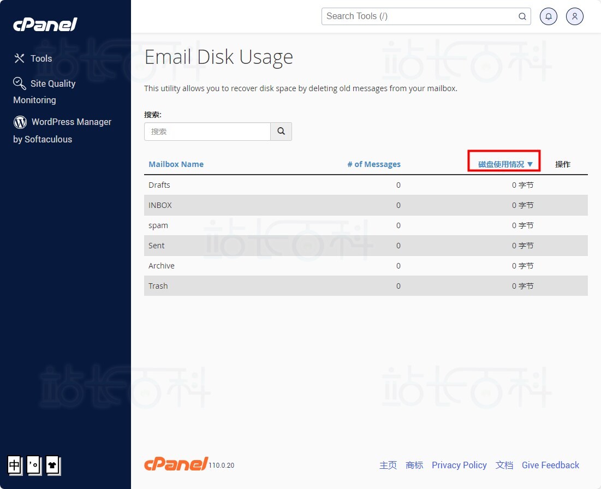Open the 商标 trademark link
This screenshot has width=601, height=489.
tap(414, 465)
